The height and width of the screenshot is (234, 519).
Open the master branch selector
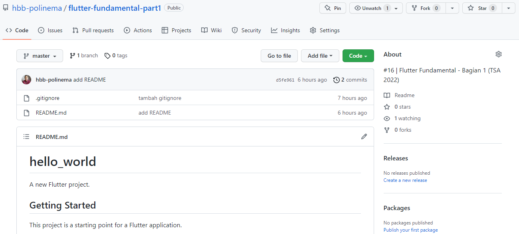pyautogui.click(x=40, y=55)
